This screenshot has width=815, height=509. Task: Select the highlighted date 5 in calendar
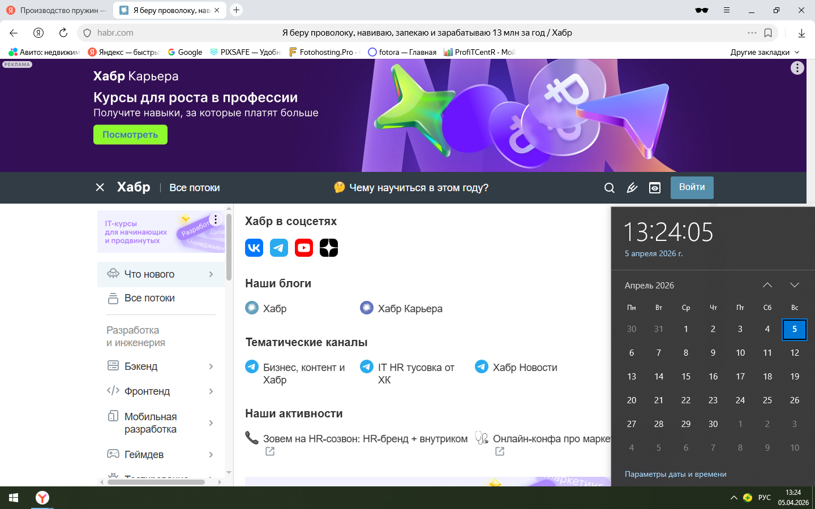(795, 329)
